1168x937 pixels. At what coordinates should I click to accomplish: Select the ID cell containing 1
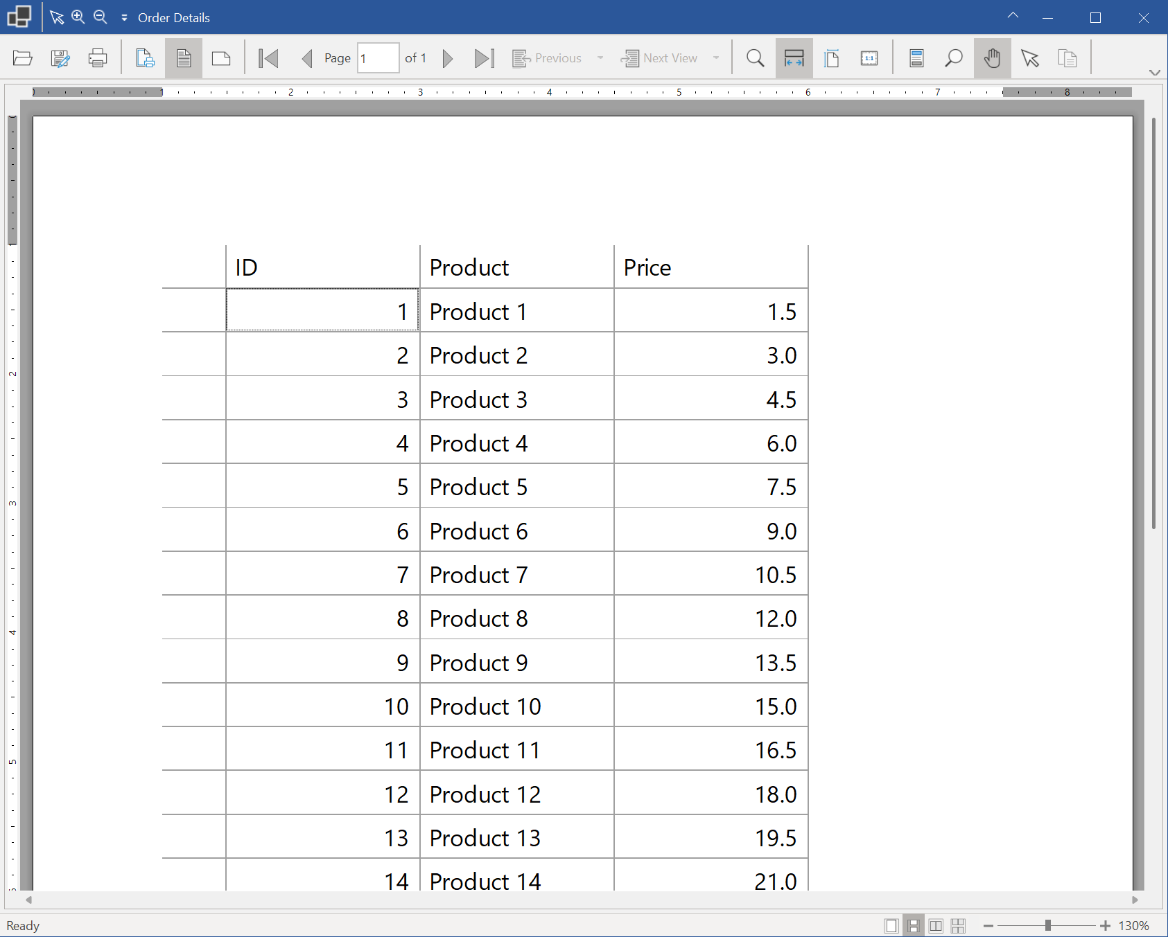(322, 310)
